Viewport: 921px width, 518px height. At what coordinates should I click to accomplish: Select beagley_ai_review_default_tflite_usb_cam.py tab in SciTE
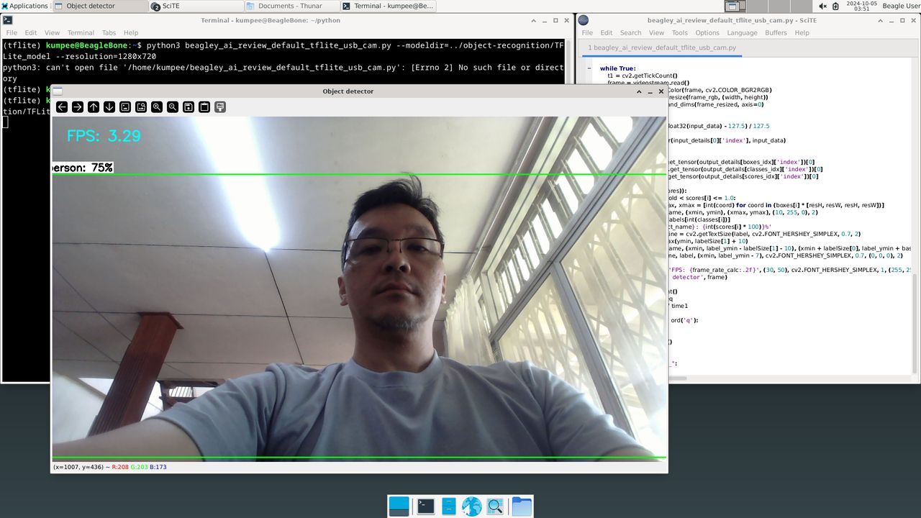[662, 47]
